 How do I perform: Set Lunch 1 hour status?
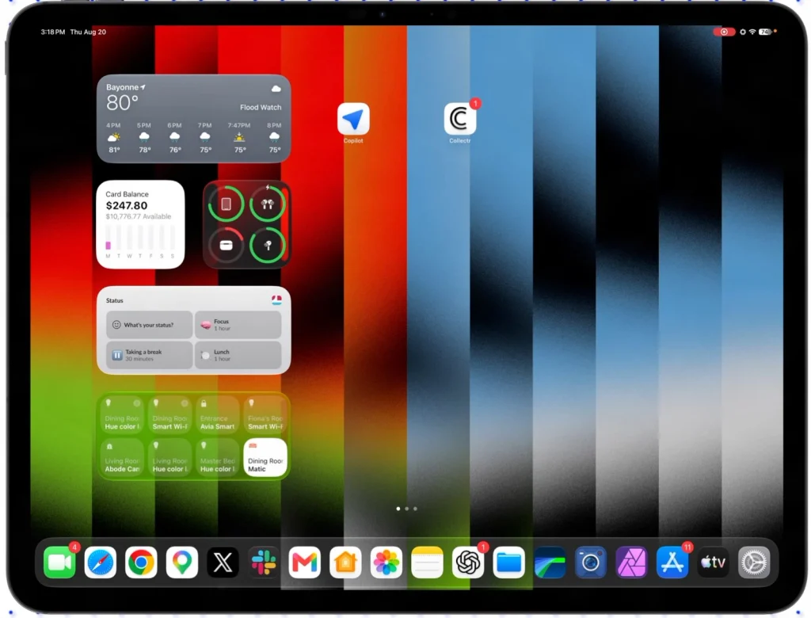tap(238, 354)
